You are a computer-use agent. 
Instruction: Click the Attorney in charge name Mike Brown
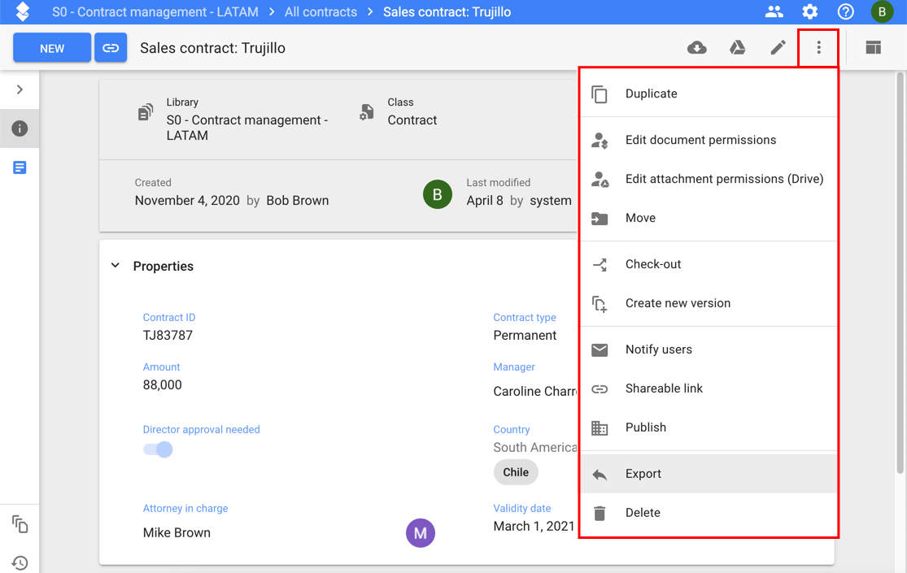(x=177, y=532)
